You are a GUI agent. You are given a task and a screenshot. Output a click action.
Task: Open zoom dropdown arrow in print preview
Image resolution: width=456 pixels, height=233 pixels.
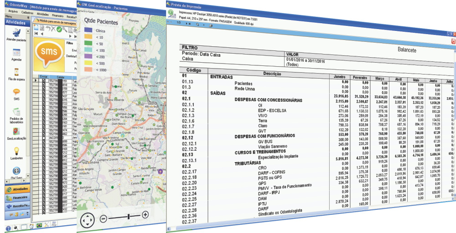tap(203, 25)
